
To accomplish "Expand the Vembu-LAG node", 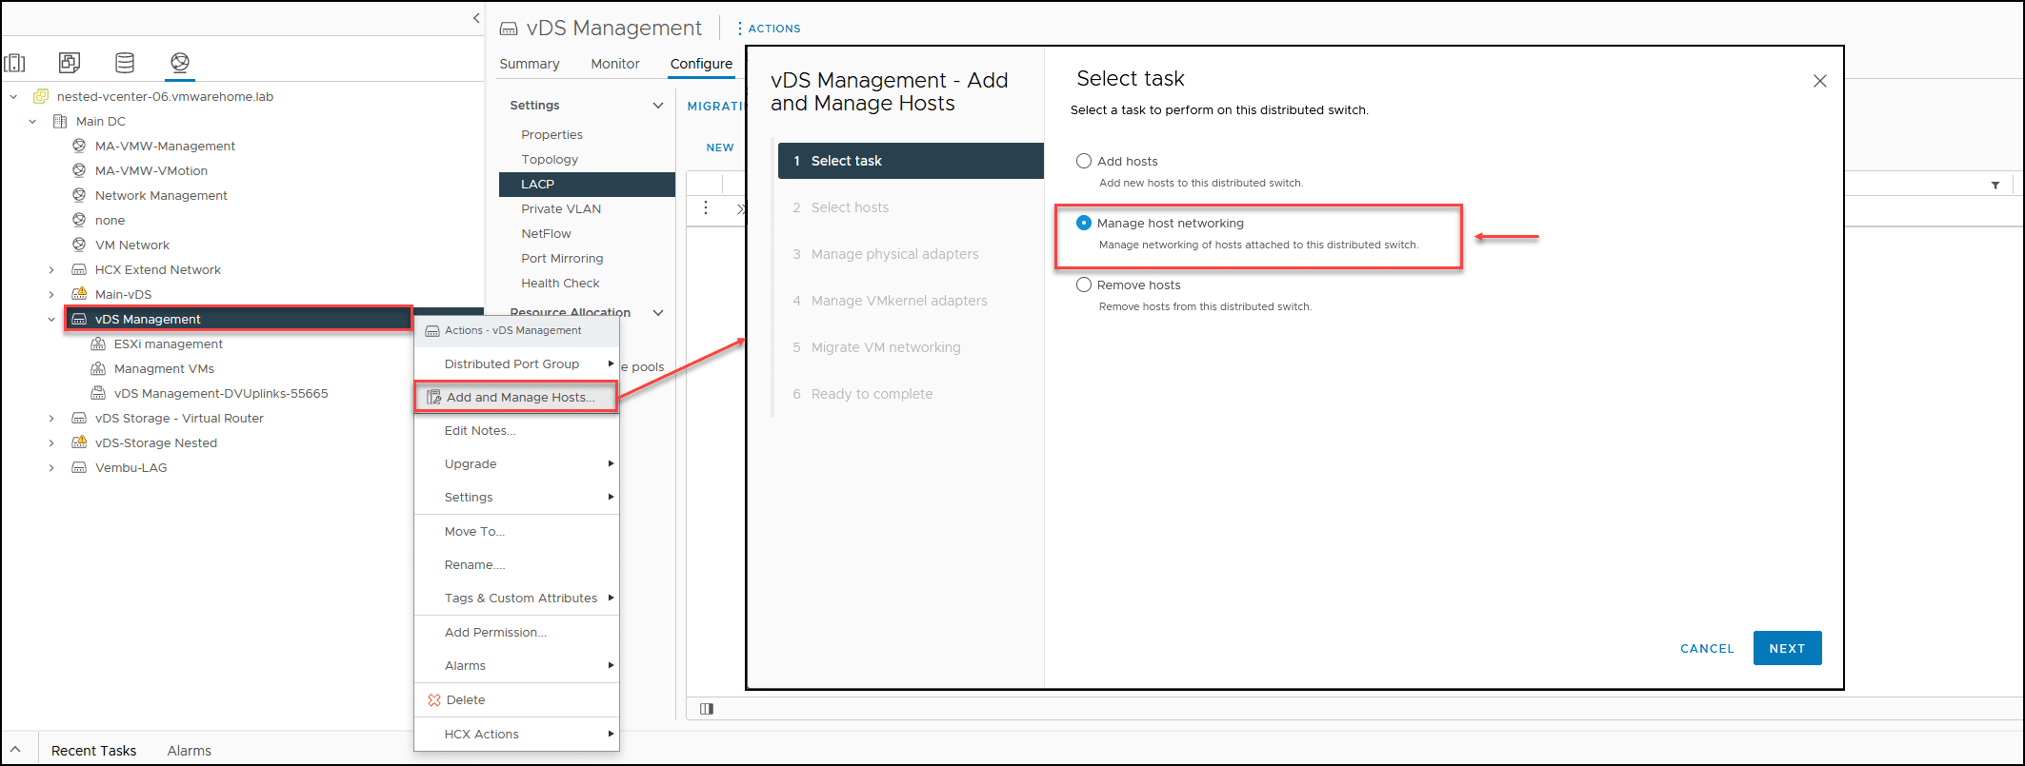I will pos(51,467).
